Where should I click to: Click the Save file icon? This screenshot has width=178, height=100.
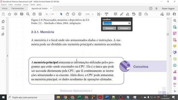tap(3, 14)
